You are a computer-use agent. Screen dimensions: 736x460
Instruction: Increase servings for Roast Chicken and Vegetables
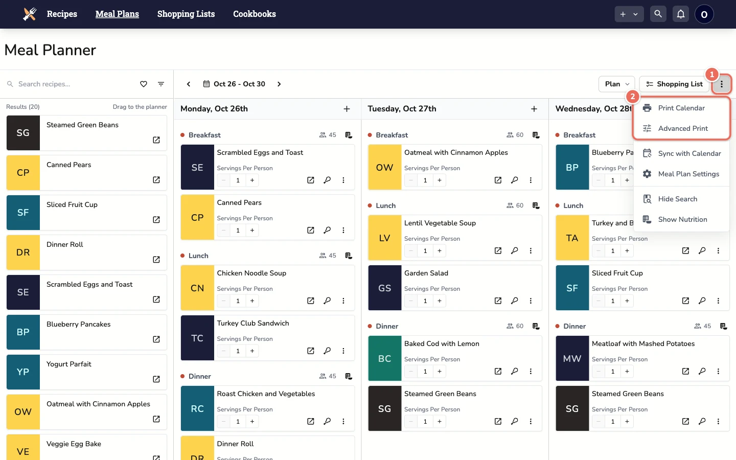tap(252, 422)
